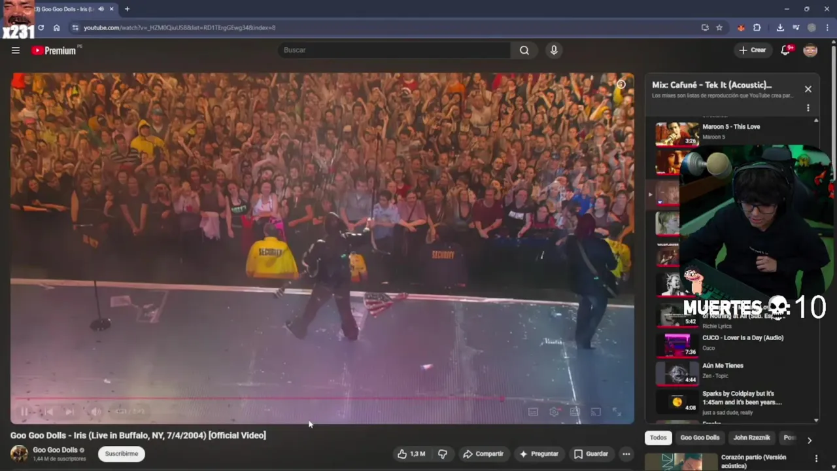Open the browser three-dot menu

pyautogui.click(x=827, y=27)
